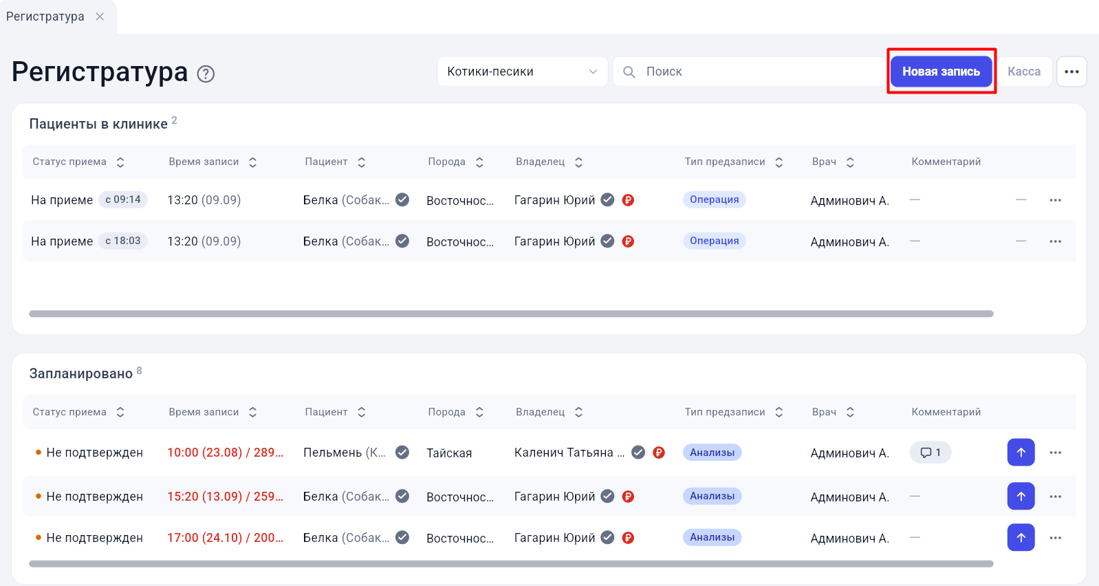This screenshot has height=586, width=1099.
Task: Click verified checkmark next to Каленич Татьяна
Action: click(x=638, y=453)
